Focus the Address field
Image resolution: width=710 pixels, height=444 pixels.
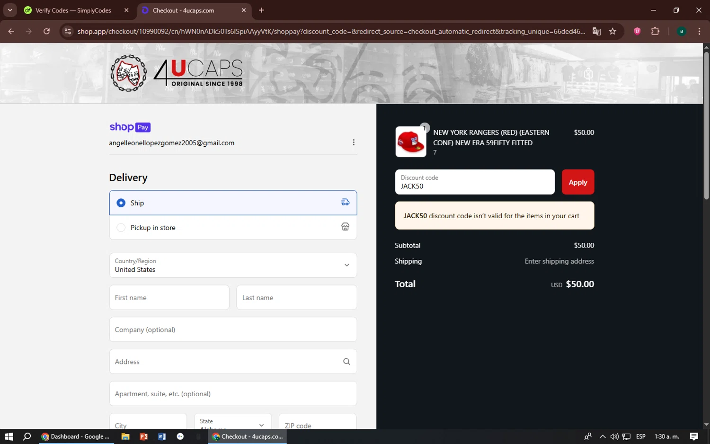(x=233, y=362)
